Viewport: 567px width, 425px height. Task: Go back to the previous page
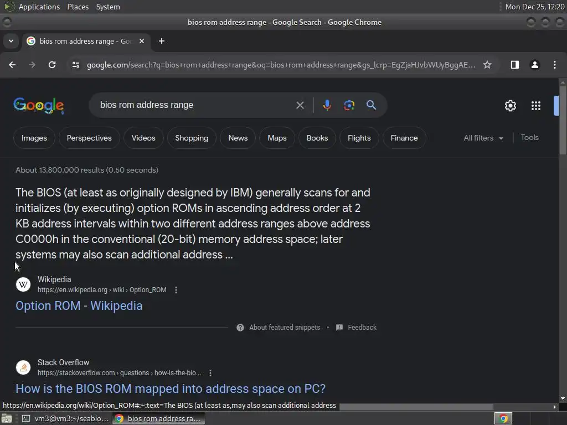12,65
